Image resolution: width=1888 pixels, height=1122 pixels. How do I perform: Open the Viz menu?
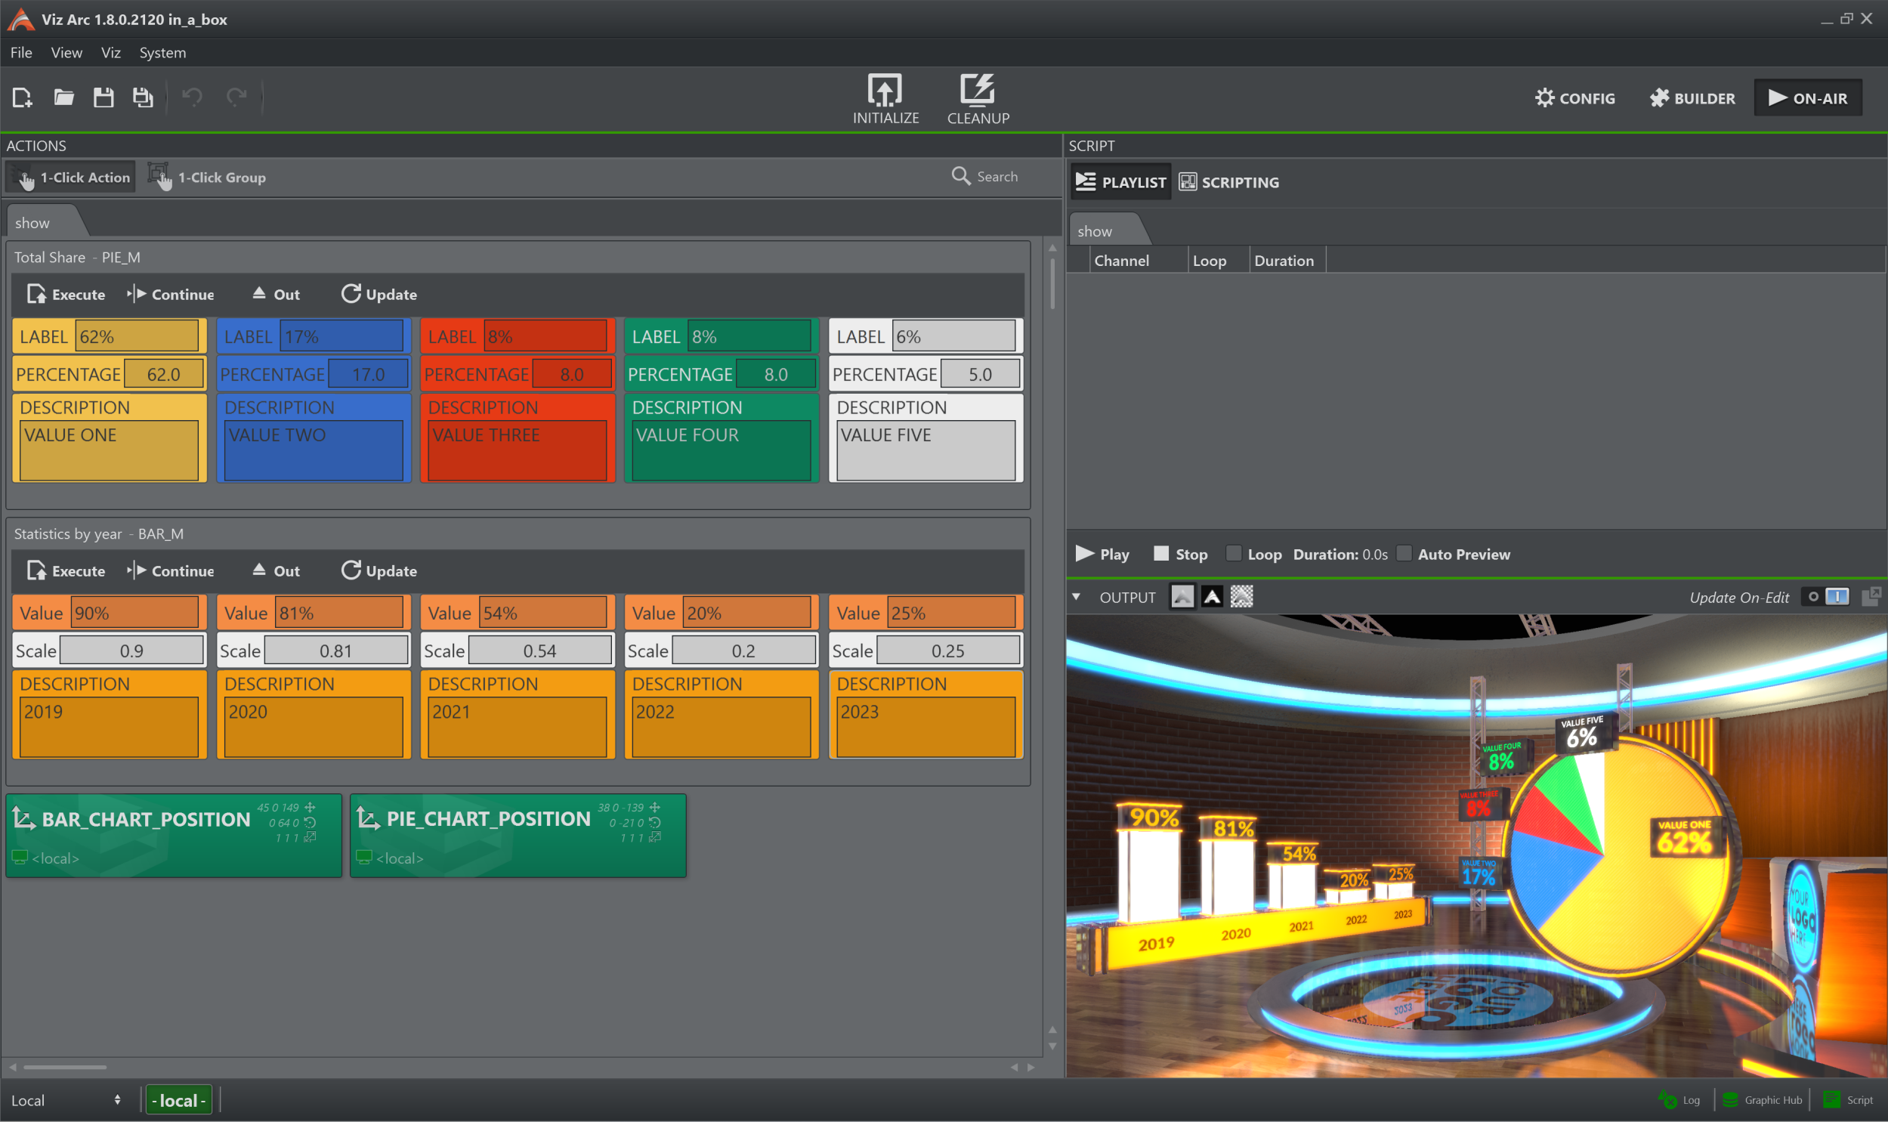pos(110,53)
